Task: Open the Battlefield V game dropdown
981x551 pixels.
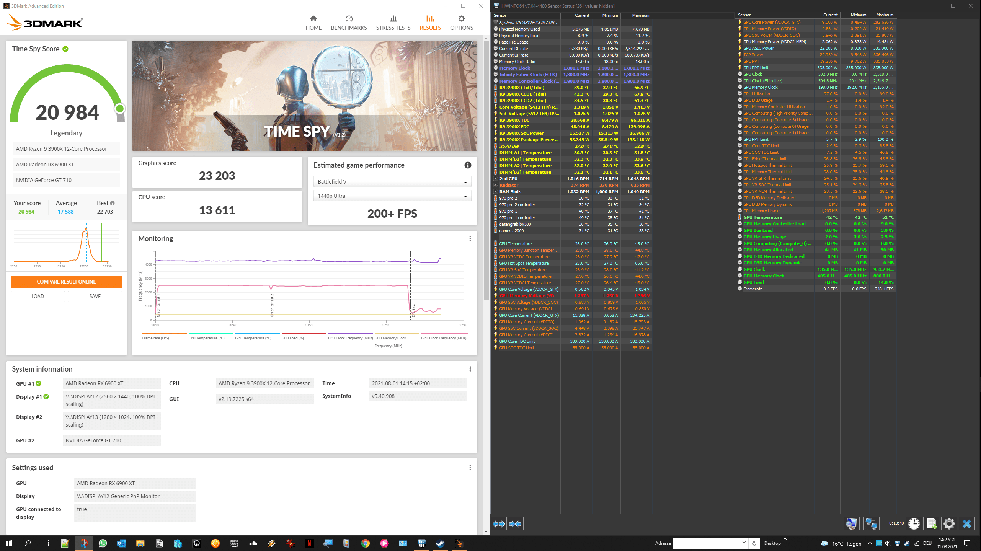Action: (x=392, y=182)
